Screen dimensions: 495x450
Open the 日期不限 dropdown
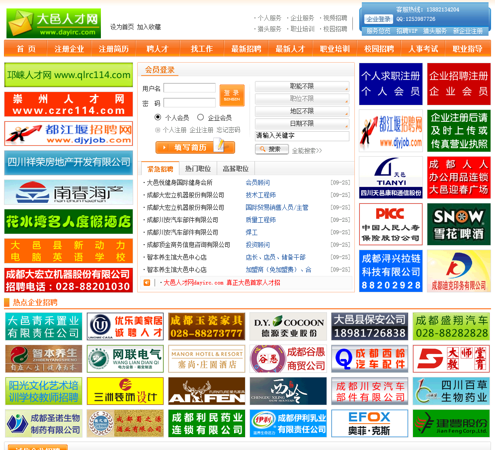pos(302,123)
